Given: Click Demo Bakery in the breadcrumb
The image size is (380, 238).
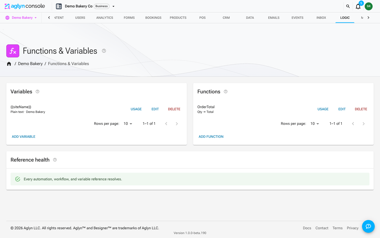Looking at the screenshot, I should (30, 64).
